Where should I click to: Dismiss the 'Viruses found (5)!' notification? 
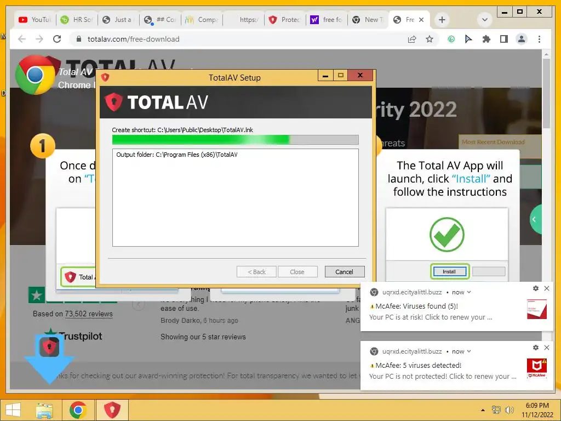pos(547,288)
